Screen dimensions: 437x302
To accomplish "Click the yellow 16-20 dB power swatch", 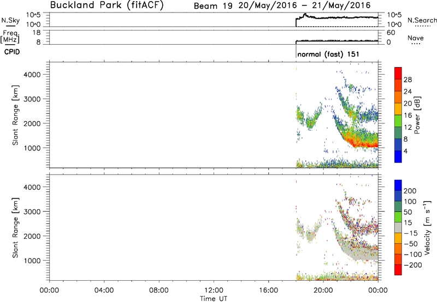I will [398, 108].
